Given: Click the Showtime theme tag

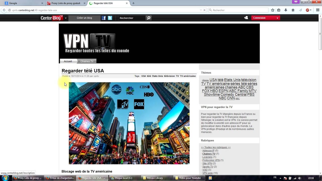Looking at the screenshot, I should (x=212, y=95).
